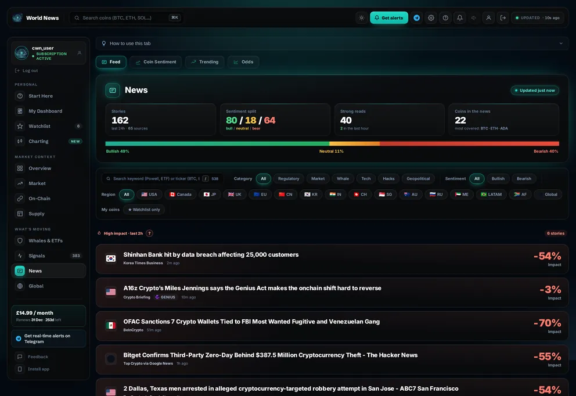
Task: Click the 6 stories count badge
Action: click(x=556, y=233)
